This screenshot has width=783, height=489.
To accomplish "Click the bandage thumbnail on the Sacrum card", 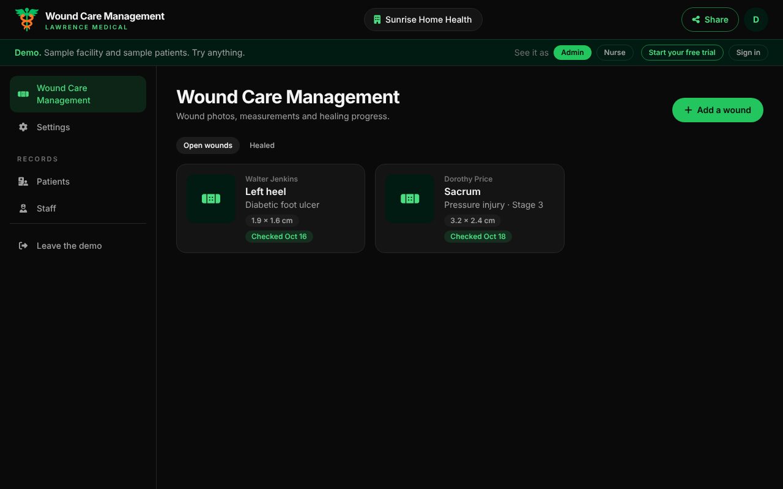I will click(x=410, y=199).
